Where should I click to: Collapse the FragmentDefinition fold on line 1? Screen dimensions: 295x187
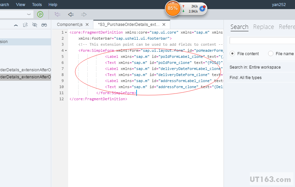point(66,33)
